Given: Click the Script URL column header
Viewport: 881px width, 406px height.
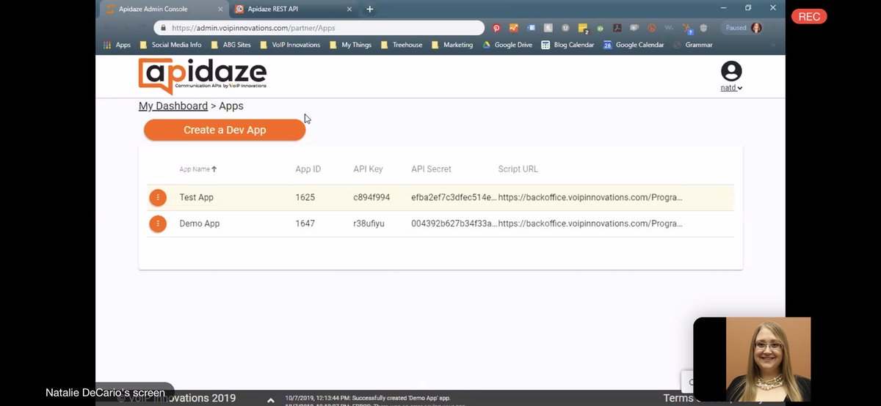Looking at the screenshot, I should coord(518,169).
